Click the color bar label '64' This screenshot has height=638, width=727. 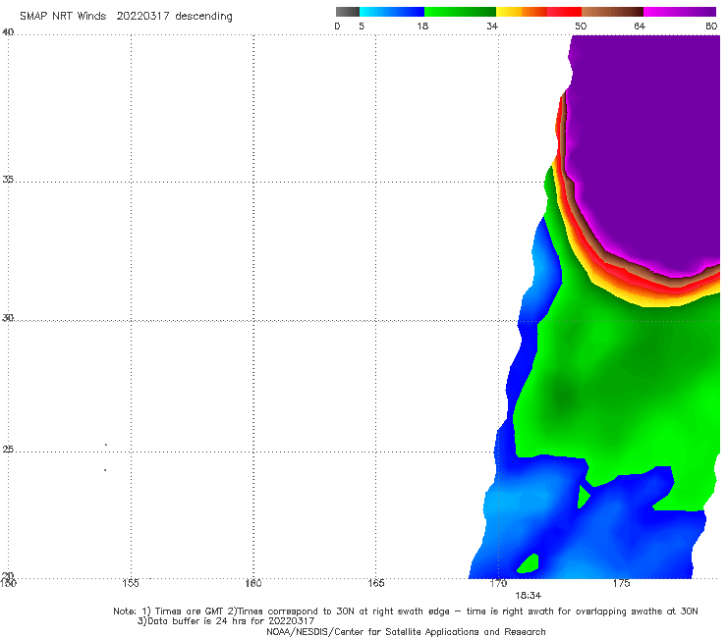[640, 26]
